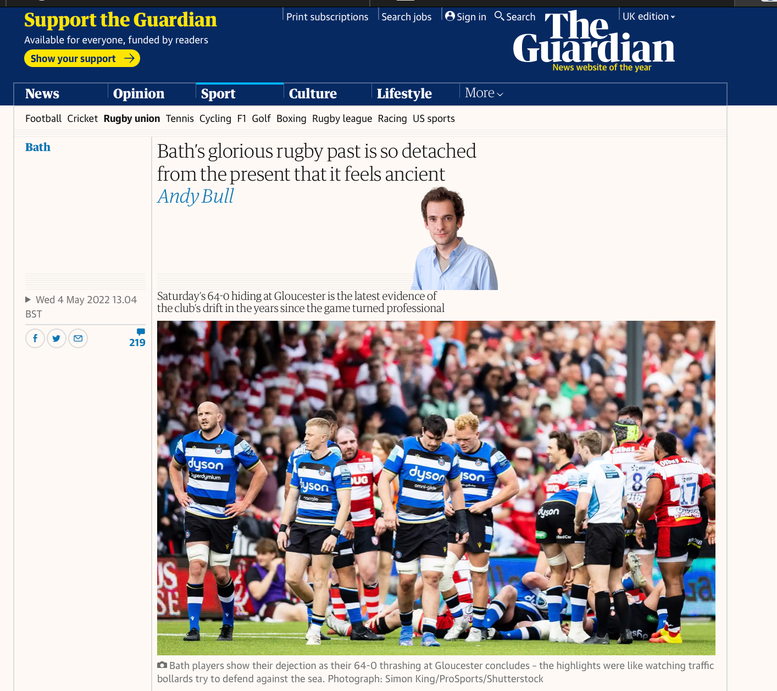Click the camera icon in caption

point(162,665)
